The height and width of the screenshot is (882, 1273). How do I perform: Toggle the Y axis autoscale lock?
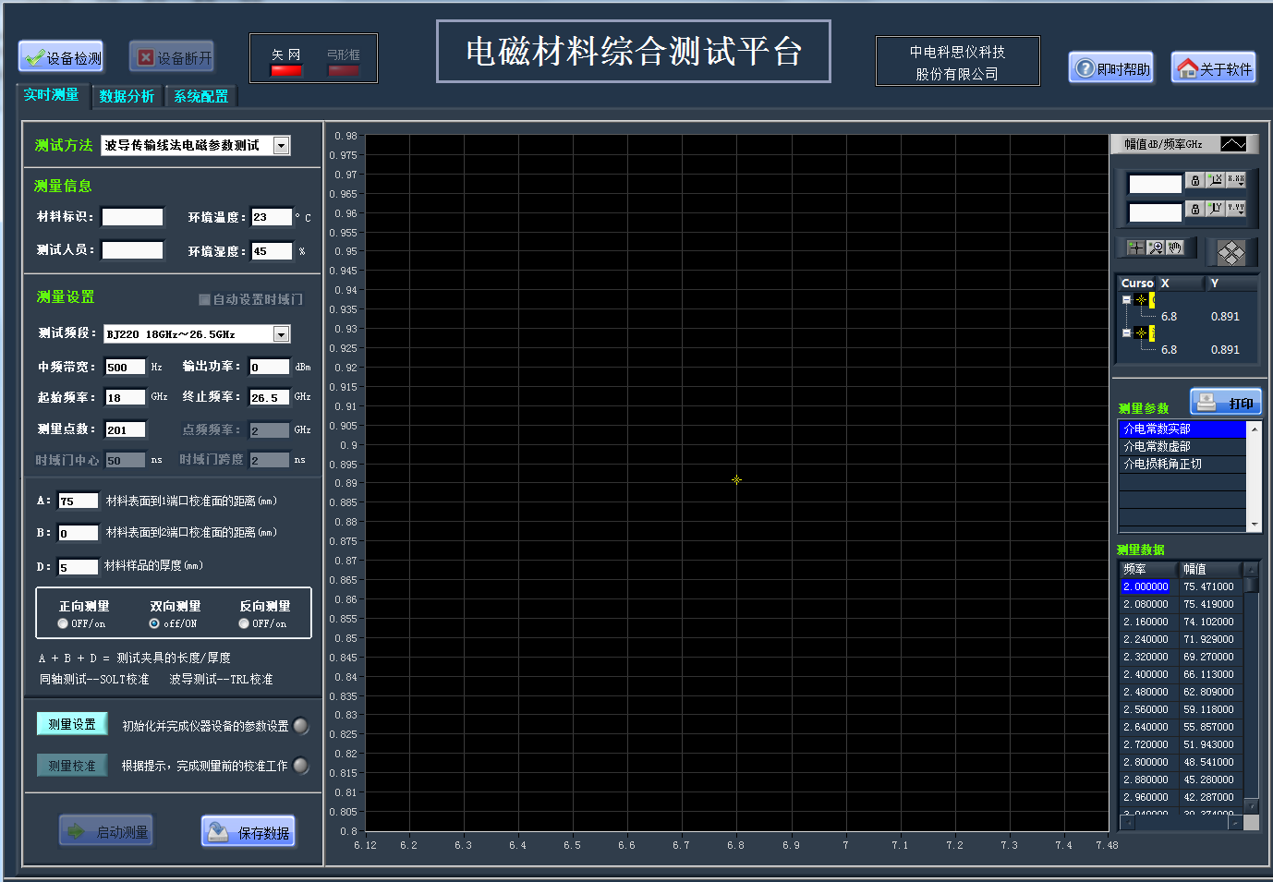[x=1194, y=210]
